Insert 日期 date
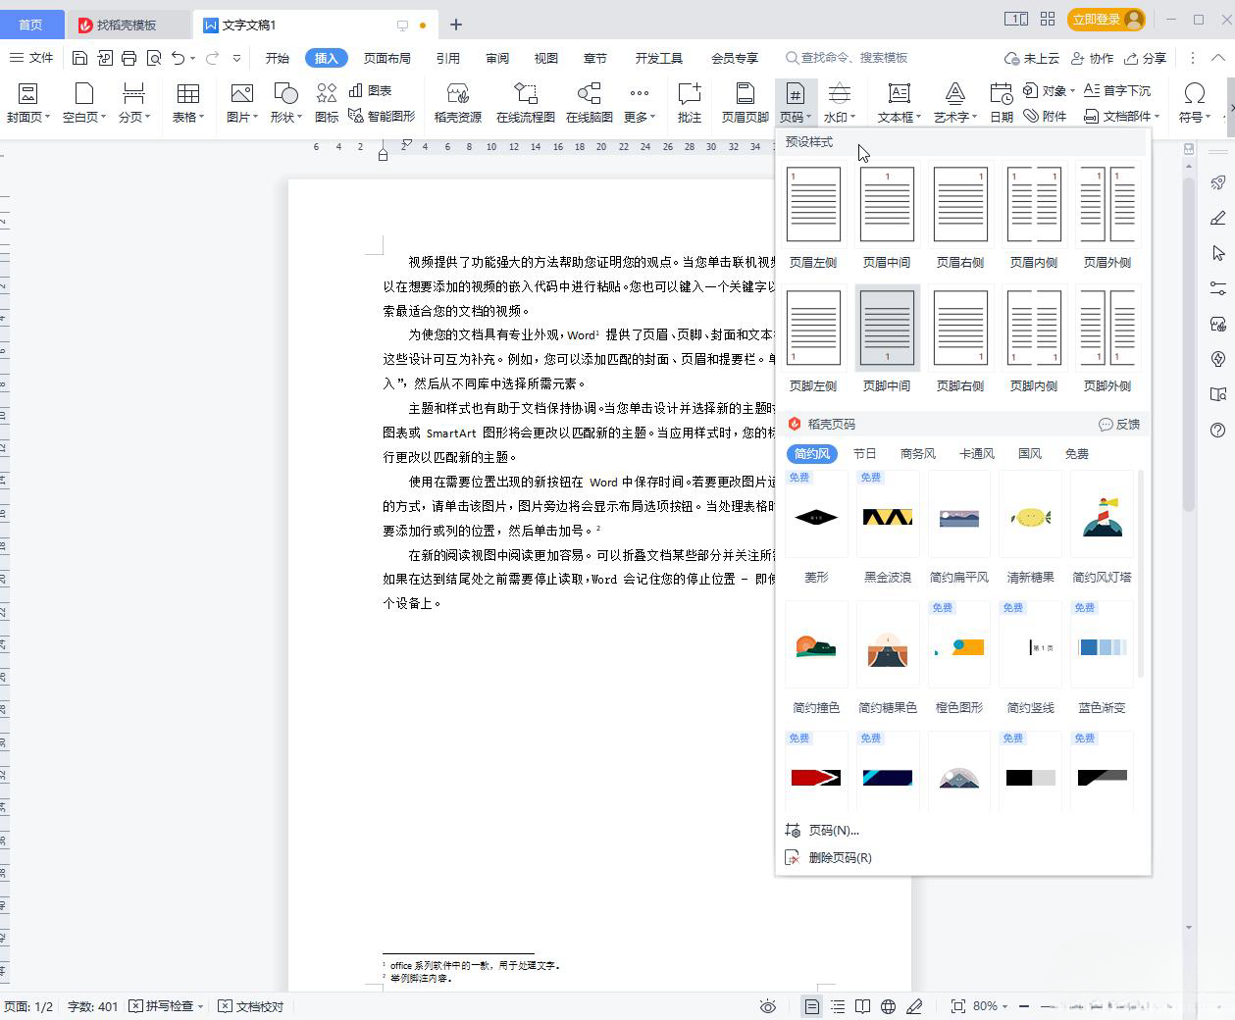Viewport: 1235px width, 1020px height. [x=1001, y=103]
